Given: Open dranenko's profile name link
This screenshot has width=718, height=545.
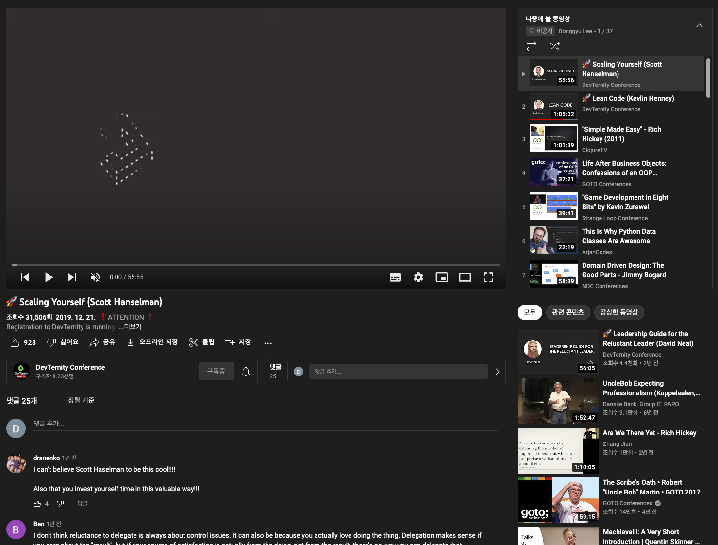Looking at the screenshot, I should [x=47, y=458].
